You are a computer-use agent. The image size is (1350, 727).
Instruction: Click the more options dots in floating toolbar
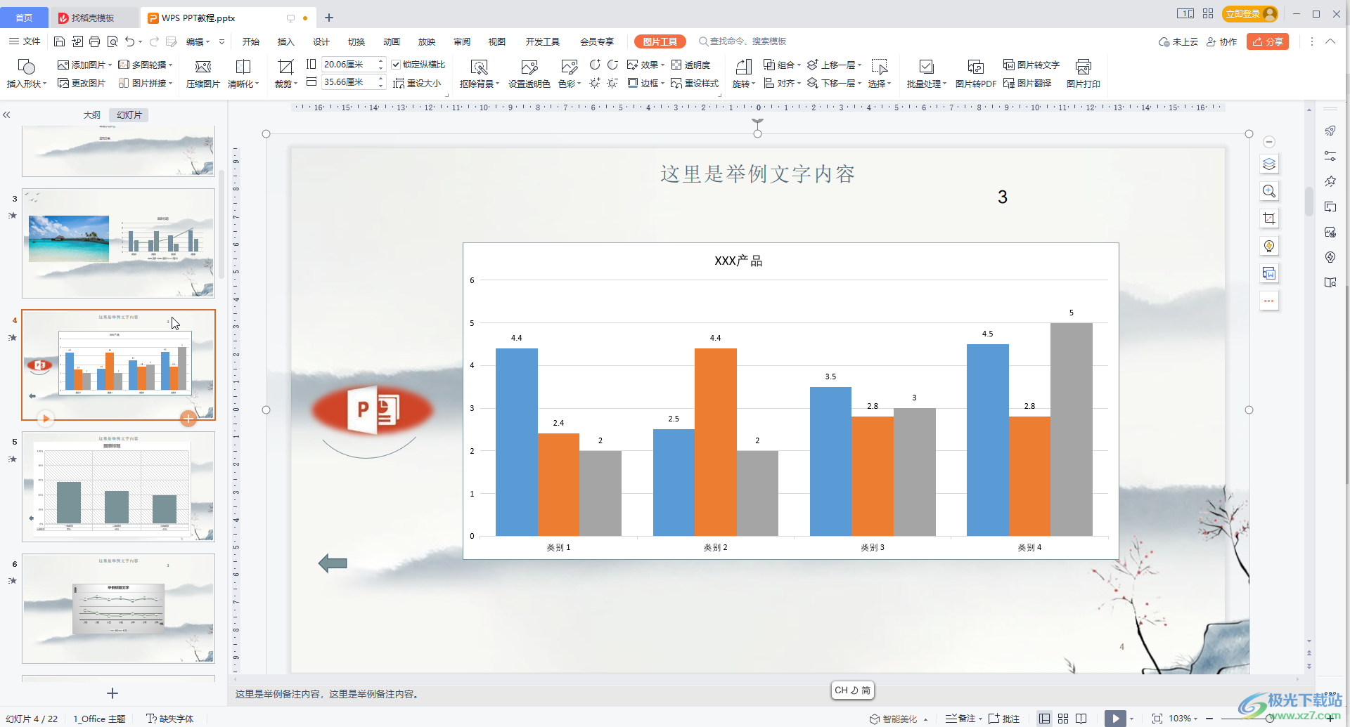tap(1269, 301)
